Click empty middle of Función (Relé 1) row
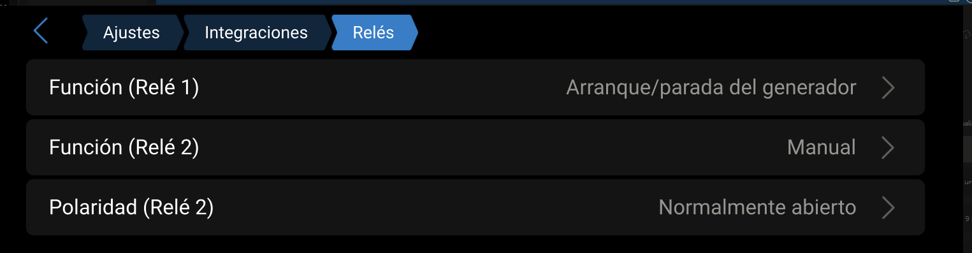This screenshot has height=253, width=972. (x=382, y=88)
